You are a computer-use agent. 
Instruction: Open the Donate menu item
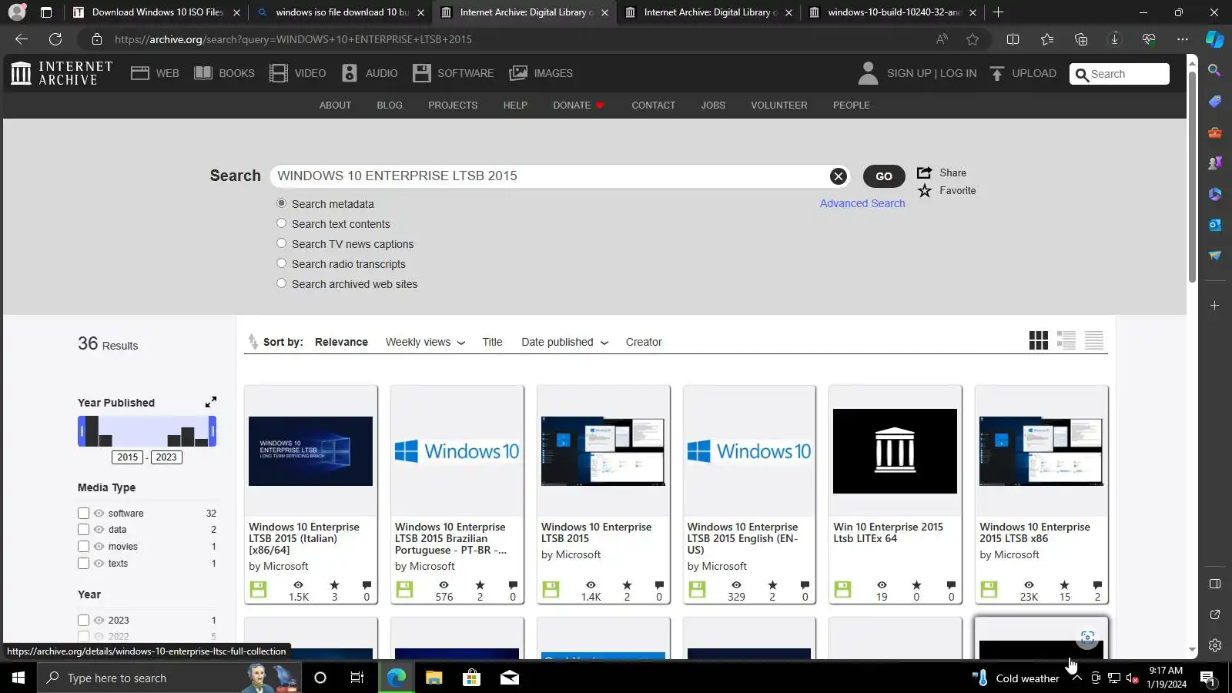pyautogui.click(x=578, y=105)
